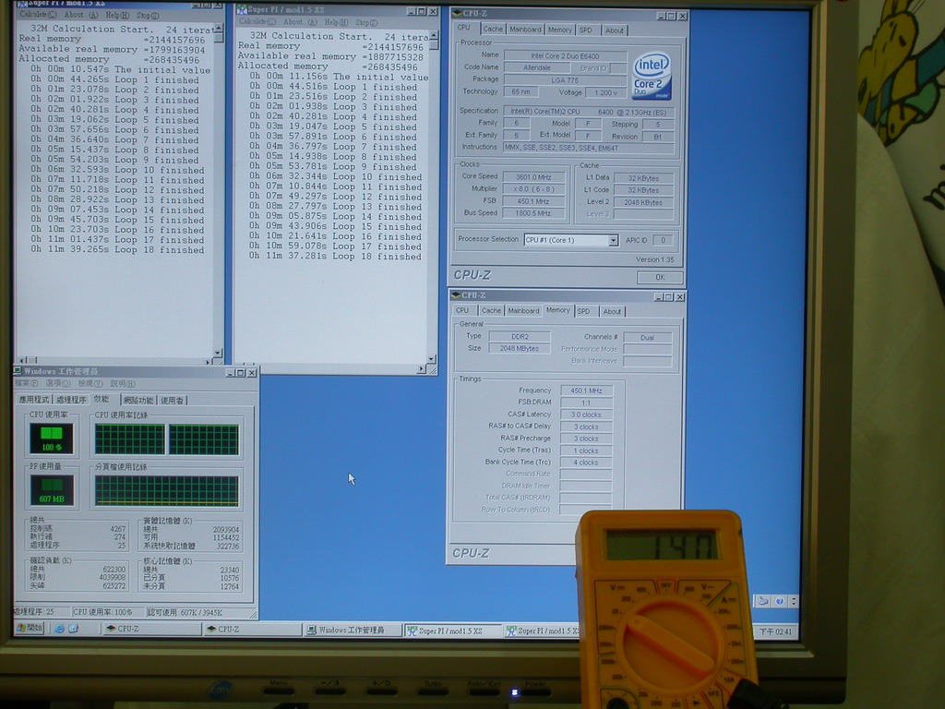Click the quick launch icon beside Internet Explorer
The image size is (945, 709).
coord(74,628)
